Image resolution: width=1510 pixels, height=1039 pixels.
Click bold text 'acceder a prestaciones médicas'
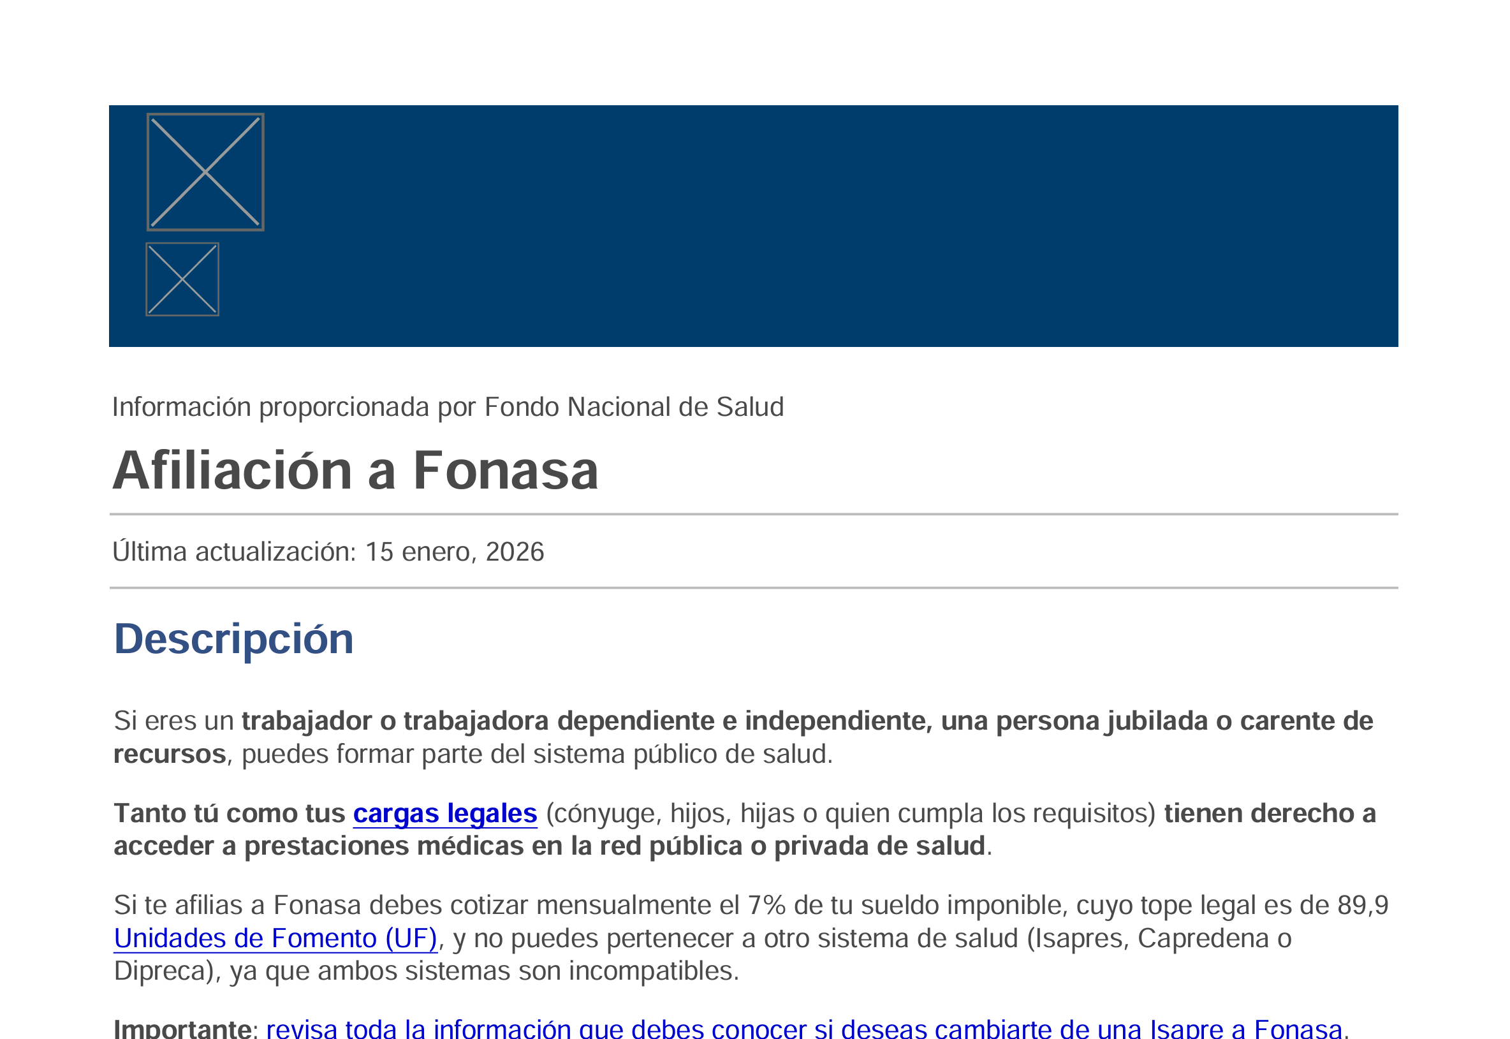pos(319,846)
